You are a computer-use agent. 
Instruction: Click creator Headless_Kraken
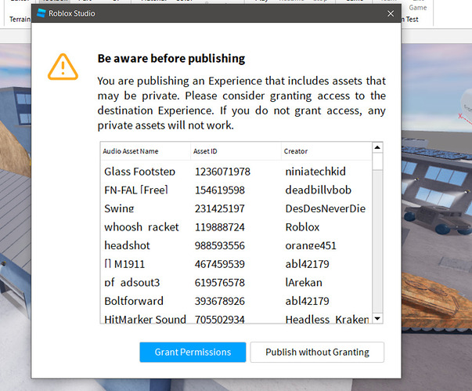[x=327, y=320]
